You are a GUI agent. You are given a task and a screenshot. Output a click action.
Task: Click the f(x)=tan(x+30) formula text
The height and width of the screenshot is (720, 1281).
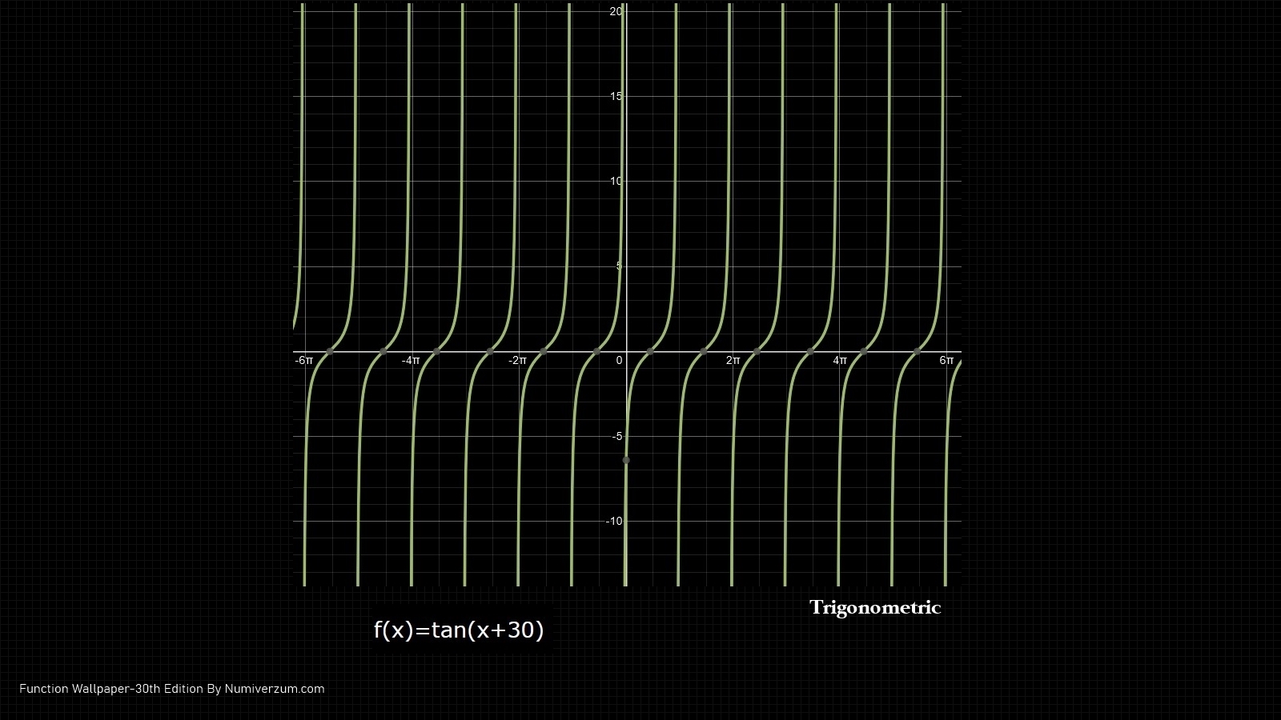(x=459, y=630)
